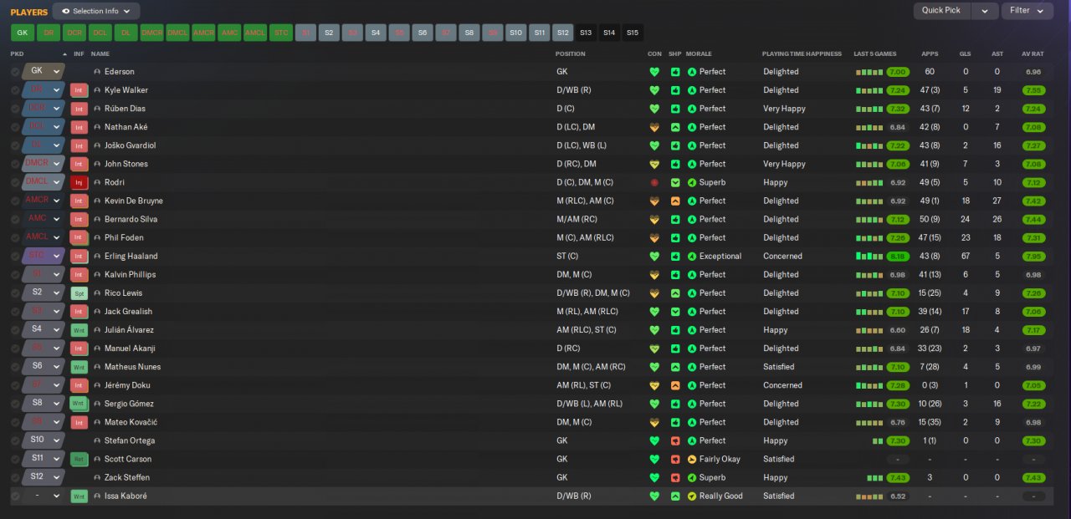
Task: Click Stefan Ortega's red sharpness icon
Action: pos(675,440)
